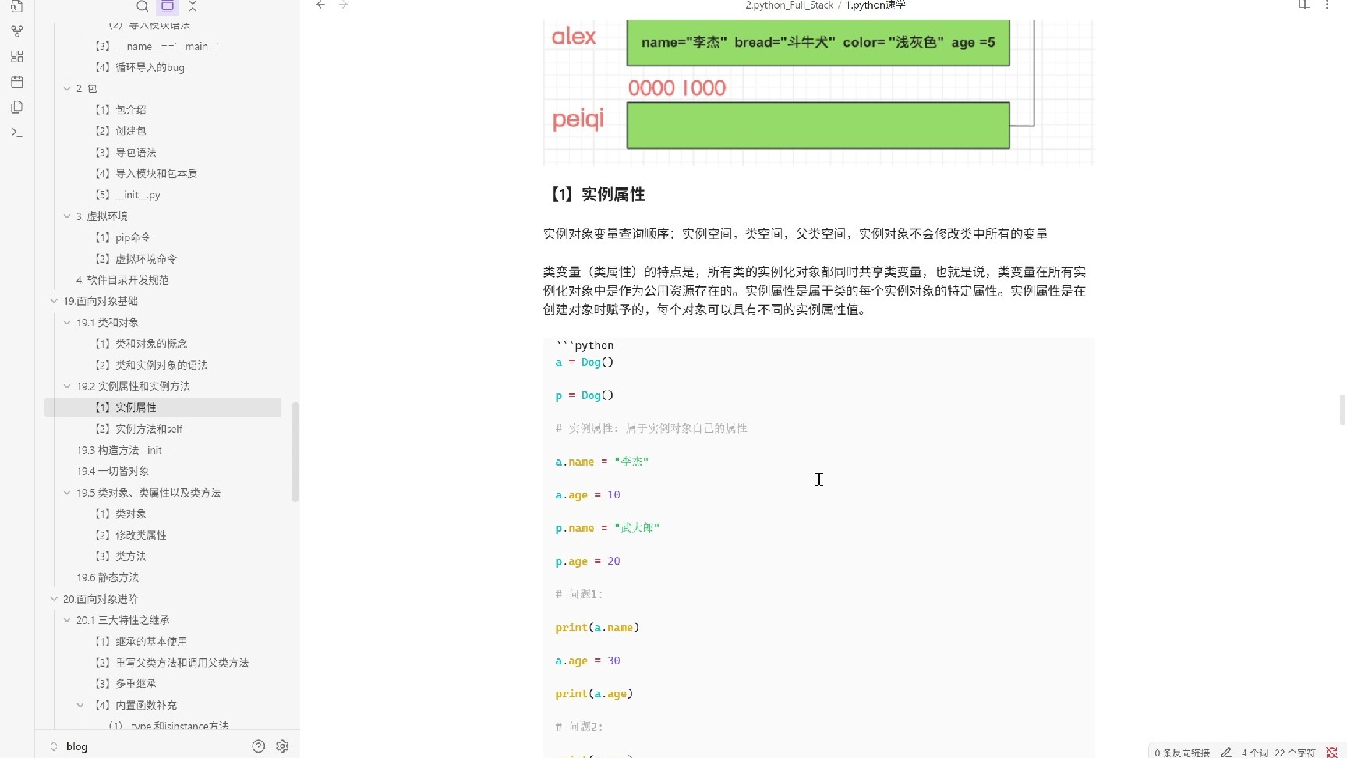
Task: Select the documents panel icon in left rail
Action: (x=17, y=7)
